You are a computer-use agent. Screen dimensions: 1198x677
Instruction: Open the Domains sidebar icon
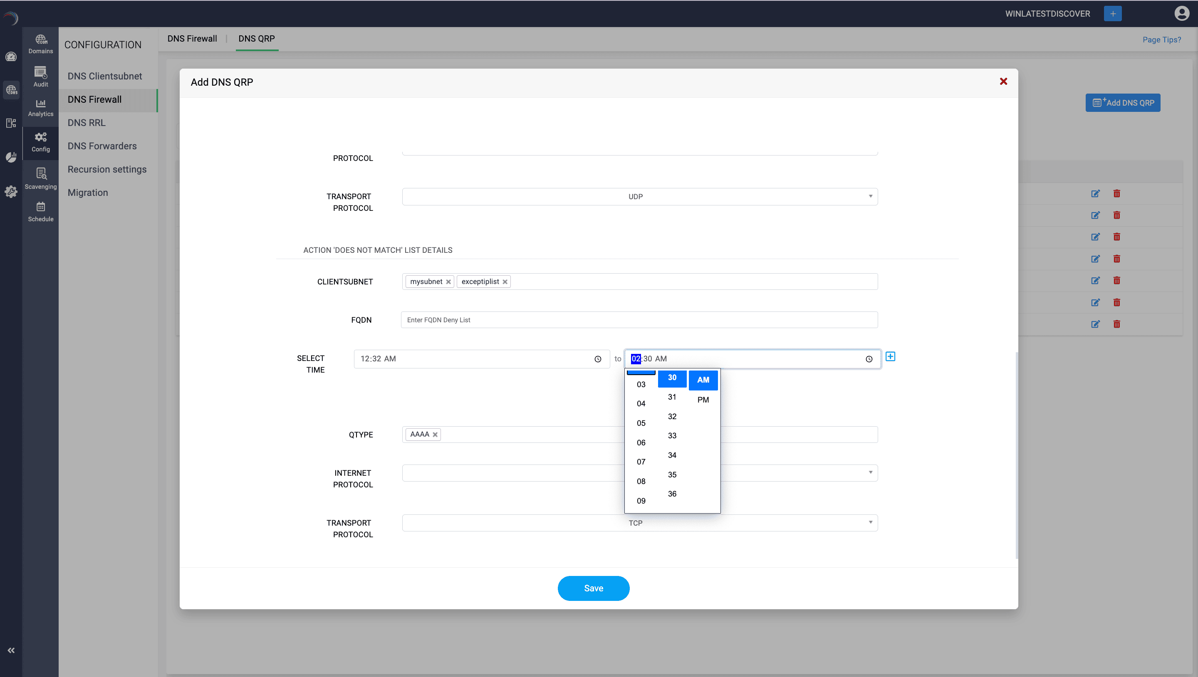point(40,44)
